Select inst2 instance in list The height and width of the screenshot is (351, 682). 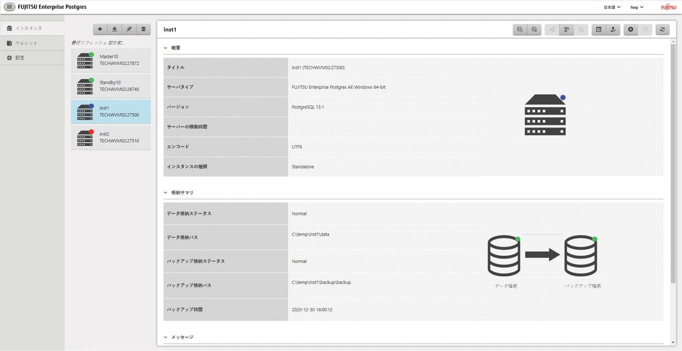pos(111,138)
